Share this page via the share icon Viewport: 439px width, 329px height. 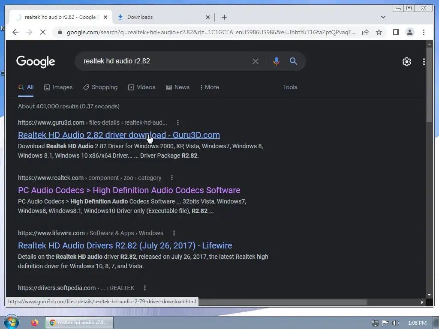[365, 32]
